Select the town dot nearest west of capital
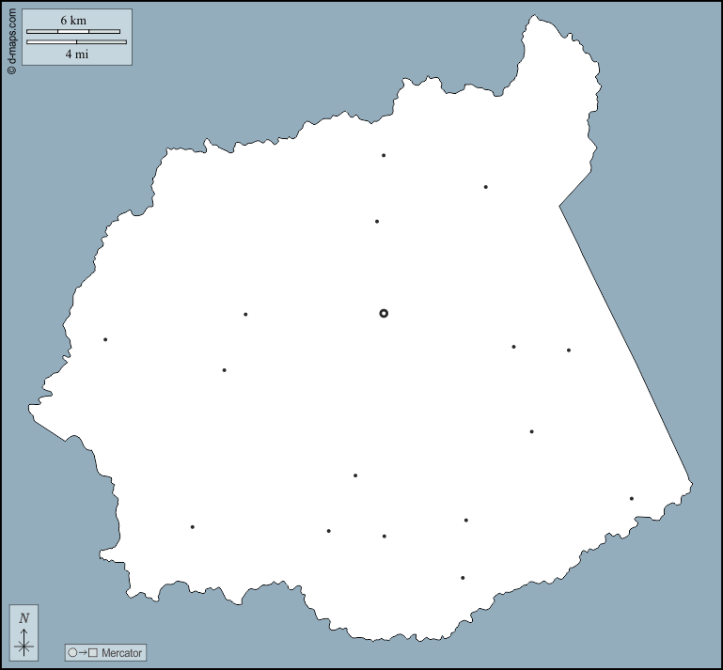Screen dimensions: 723x670 pos(245,315)
